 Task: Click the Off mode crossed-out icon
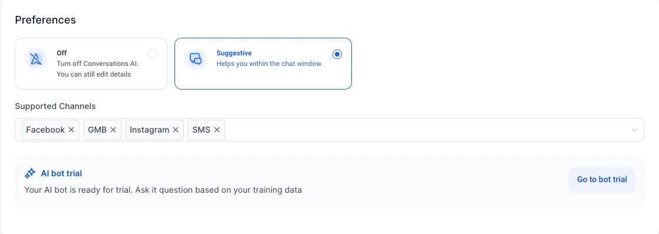[36, 59]
